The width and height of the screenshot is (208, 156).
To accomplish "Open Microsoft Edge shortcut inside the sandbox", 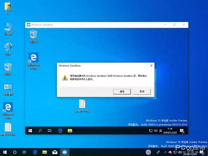I will (33, 61).
